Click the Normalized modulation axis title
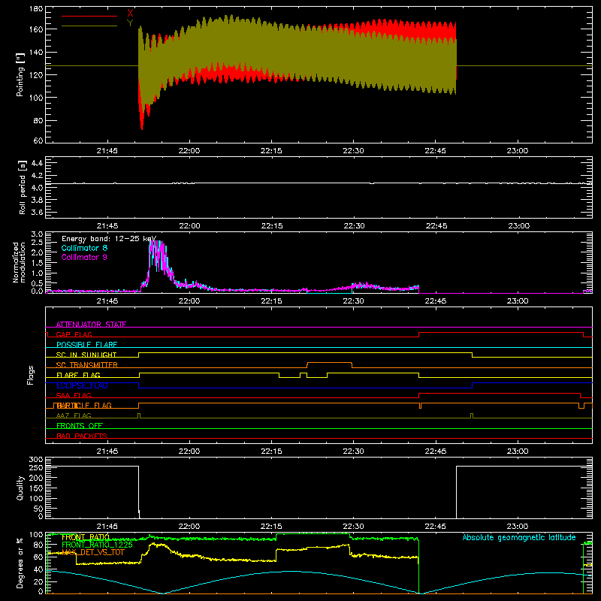The height and width of the screenshot is (601, 601). tap(19, 262)
